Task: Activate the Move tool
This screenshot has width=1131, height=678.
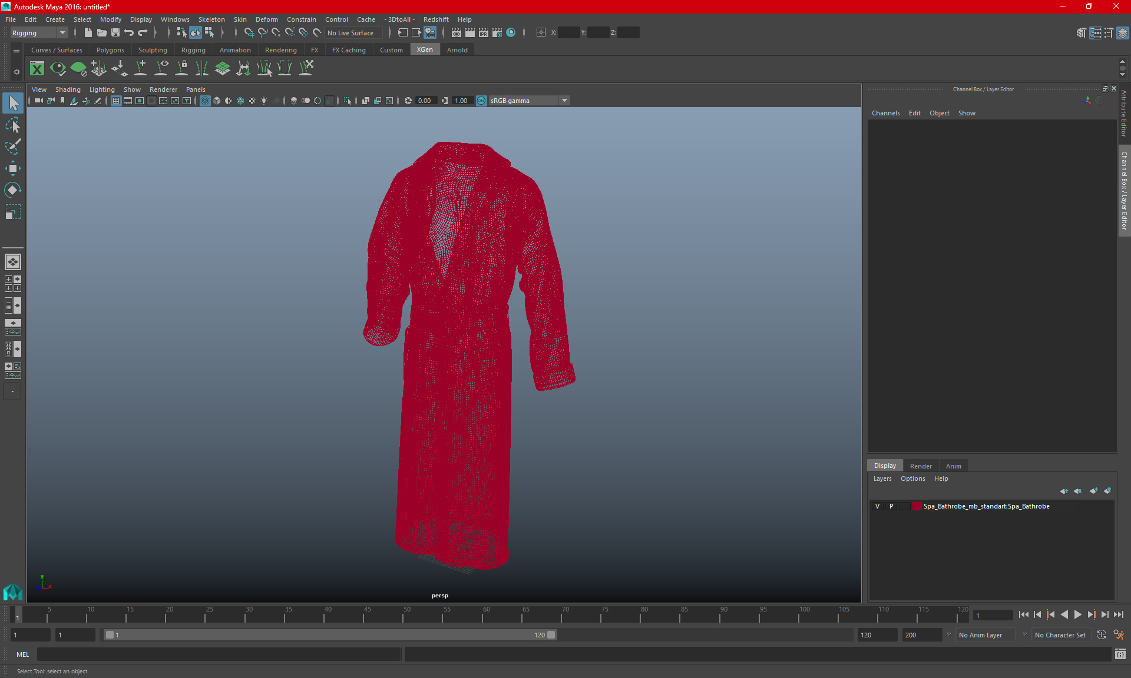Action: 13,168
